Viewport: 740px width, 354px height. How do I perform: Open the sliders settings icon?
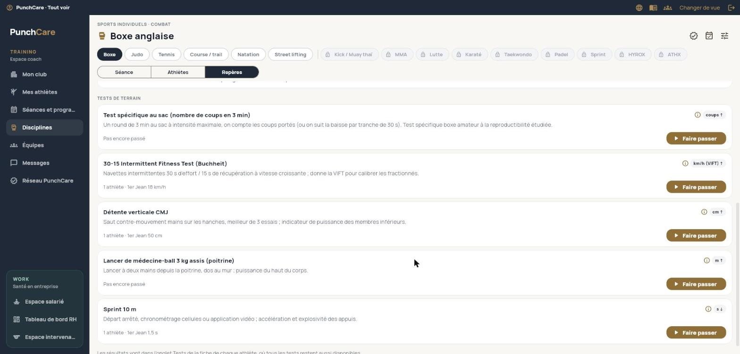coord(724,36)
